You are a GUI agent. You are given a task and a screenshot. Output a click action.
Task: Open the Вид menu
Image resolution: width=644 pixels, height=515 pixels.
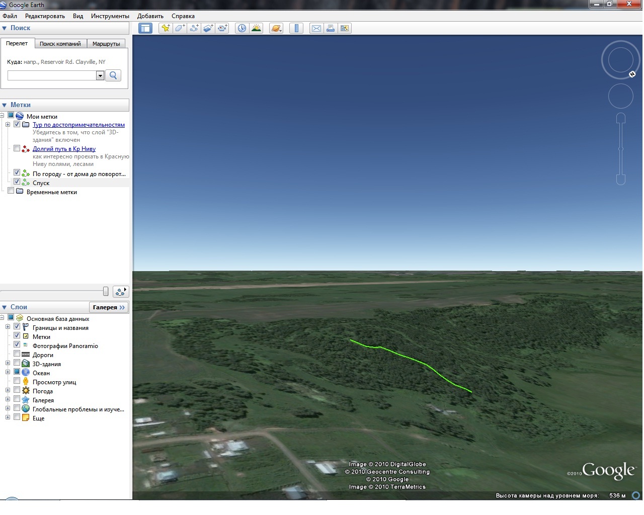78,16
